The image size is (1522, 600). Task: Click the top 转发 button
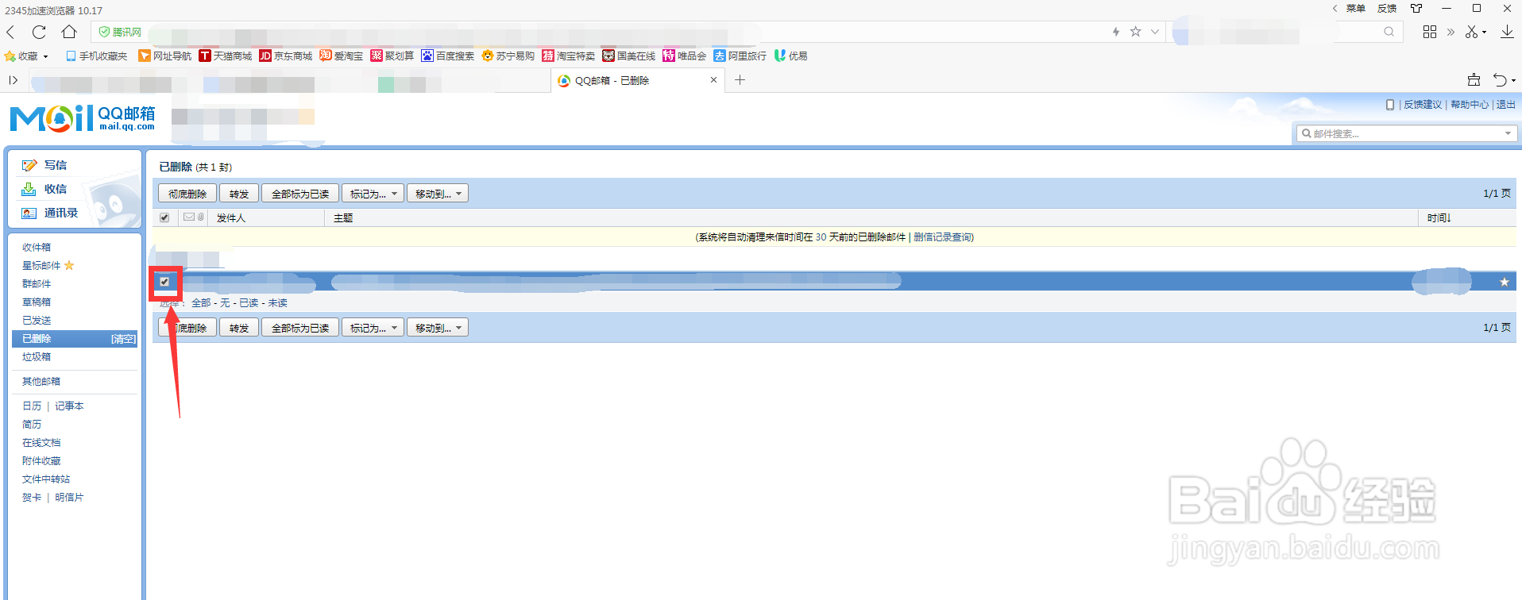click(239, 194)
